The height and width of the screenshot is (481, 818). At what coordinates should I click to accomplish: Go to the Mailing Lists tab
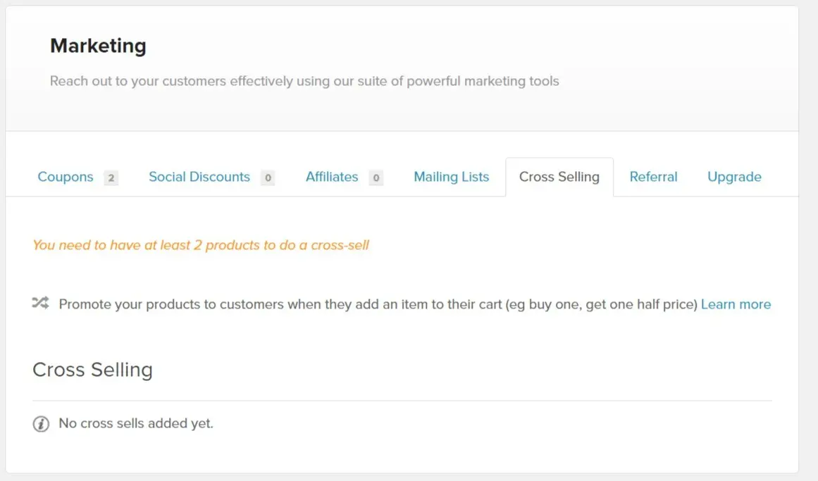[x=451, y=177]
